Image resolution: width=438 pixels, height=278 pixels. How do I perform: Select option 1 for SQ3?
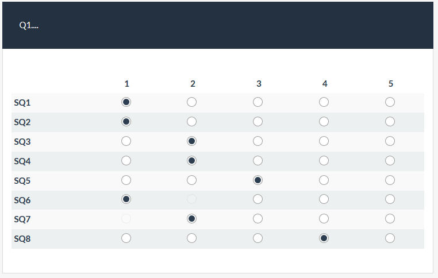(x=126, y=141)
